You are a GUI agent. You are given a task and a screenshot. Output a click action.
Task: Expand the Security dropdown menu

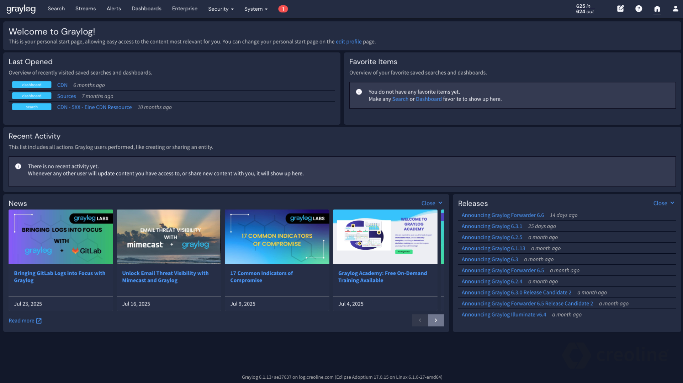[221, 9]
